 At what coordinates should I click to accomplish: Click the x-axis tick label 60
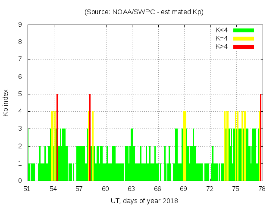[106, 189]
